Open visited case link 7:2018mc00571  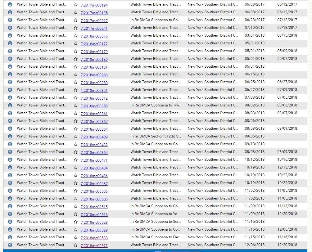tap(94, 245)
